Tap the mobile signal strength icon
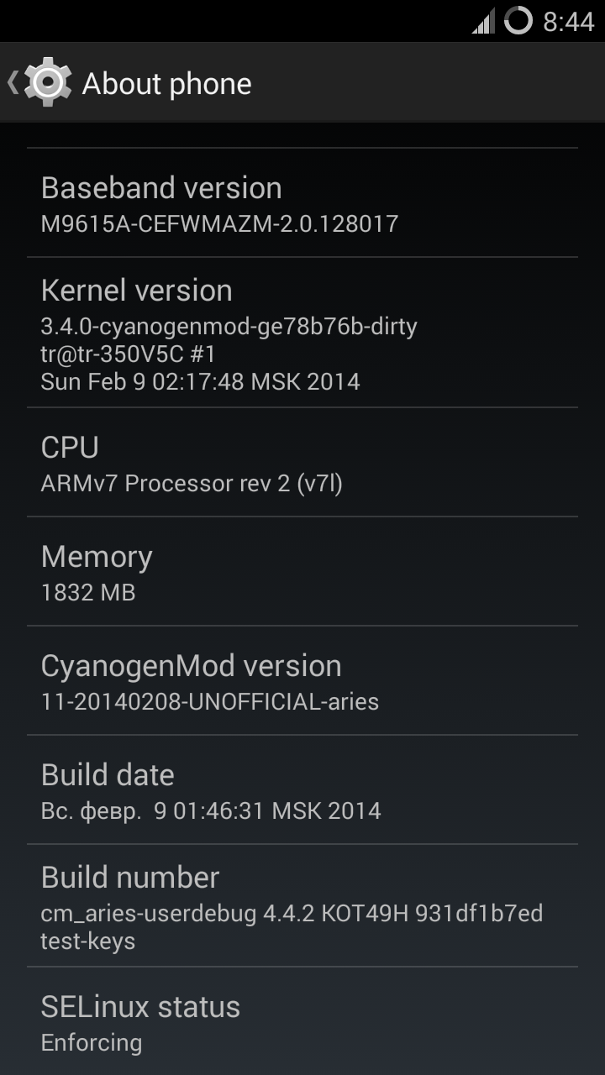This screenshot has height=1075, width=605. tap(483, 21)
